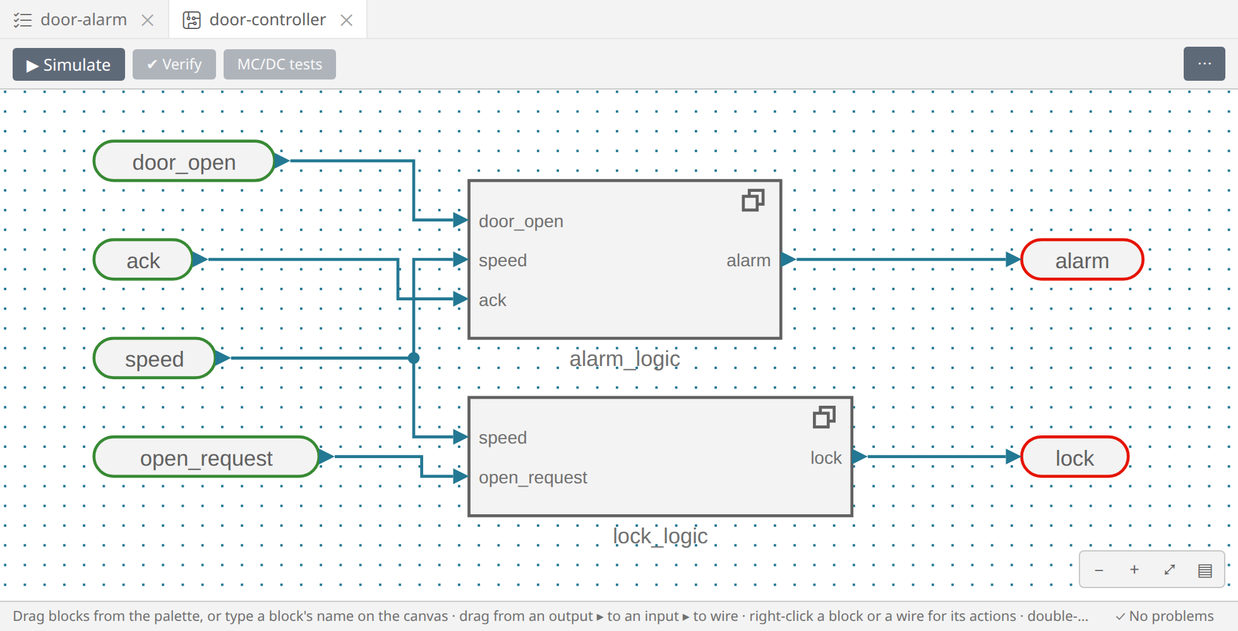
Task: Click the door_open block output port arrow
Action: click(x=282, y=161)
